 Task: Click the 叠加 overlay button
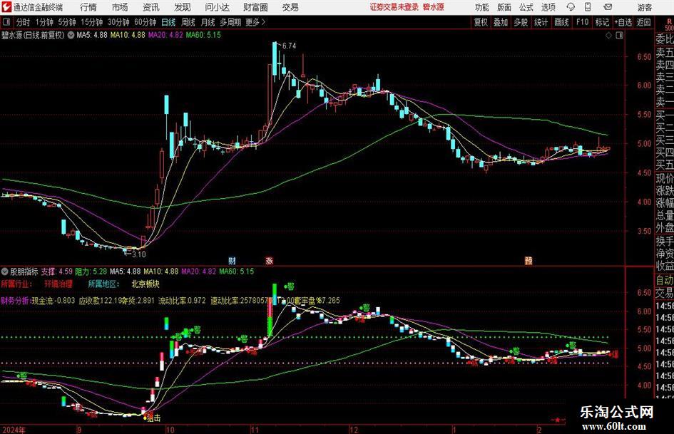click(501, 22)
